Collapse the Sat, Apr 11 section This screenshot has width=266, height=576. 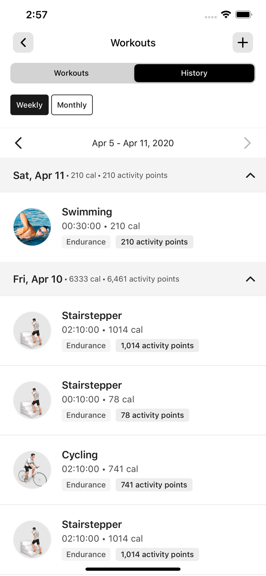click(x=250, y=175)
